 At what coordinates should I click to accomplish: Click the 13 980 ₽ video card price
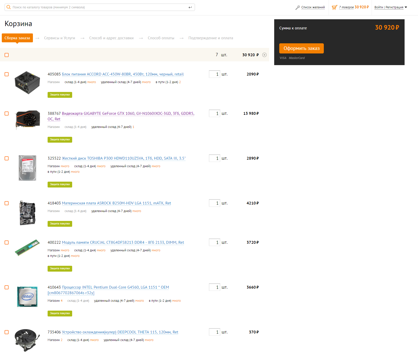coord(251,114)
